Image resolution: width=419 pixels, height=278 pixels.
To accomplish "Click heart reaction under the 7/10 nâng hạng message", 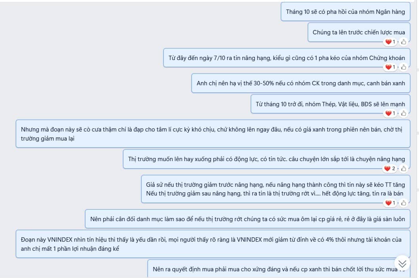I will pyautogui.click(x=390, y=67).
